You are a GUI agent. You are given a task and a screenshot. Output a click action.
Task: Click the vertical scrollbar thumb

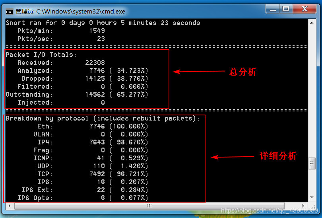pyautogui.click(x=312, y=163)
